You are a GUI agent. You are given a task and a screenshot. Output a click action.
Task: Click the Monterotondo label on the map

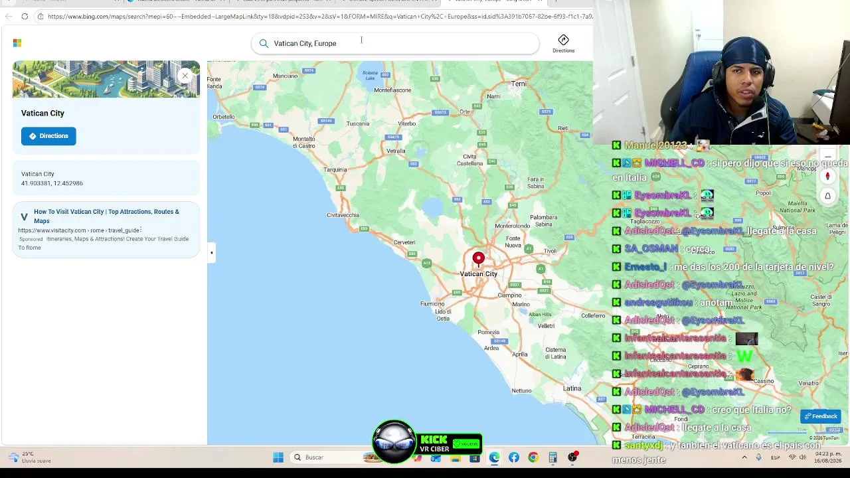pos(513,226)
